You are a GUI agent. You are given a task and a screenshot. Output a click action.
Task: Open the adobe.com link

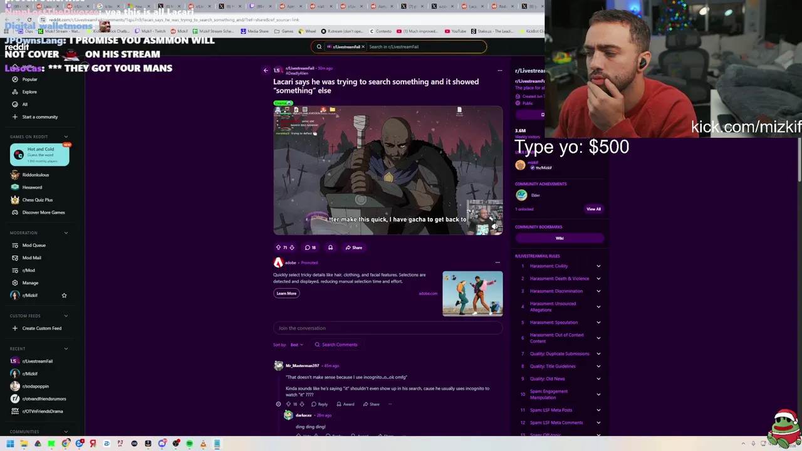[x=428, y=293]
